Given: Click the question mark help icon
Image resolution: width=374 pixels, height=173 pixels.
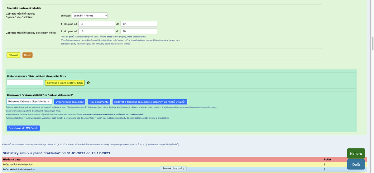Looking at the screenshot, I should click(89, 83).
